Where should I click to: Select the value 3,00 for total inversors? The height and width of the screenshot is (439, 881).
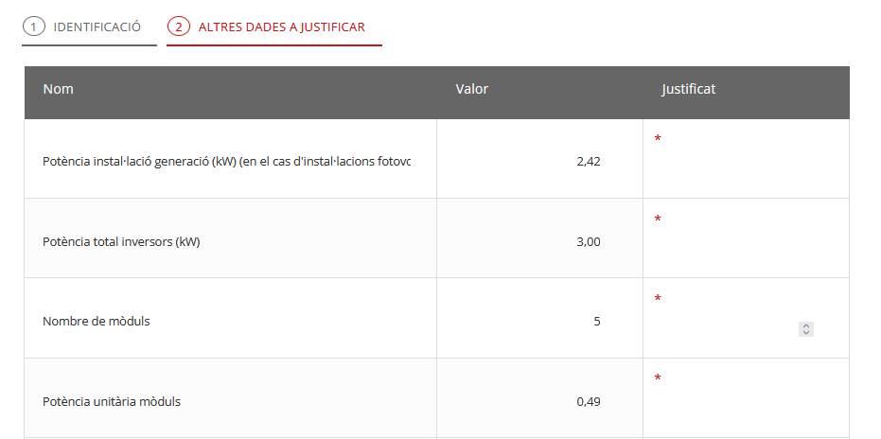(x=589, y=242)
